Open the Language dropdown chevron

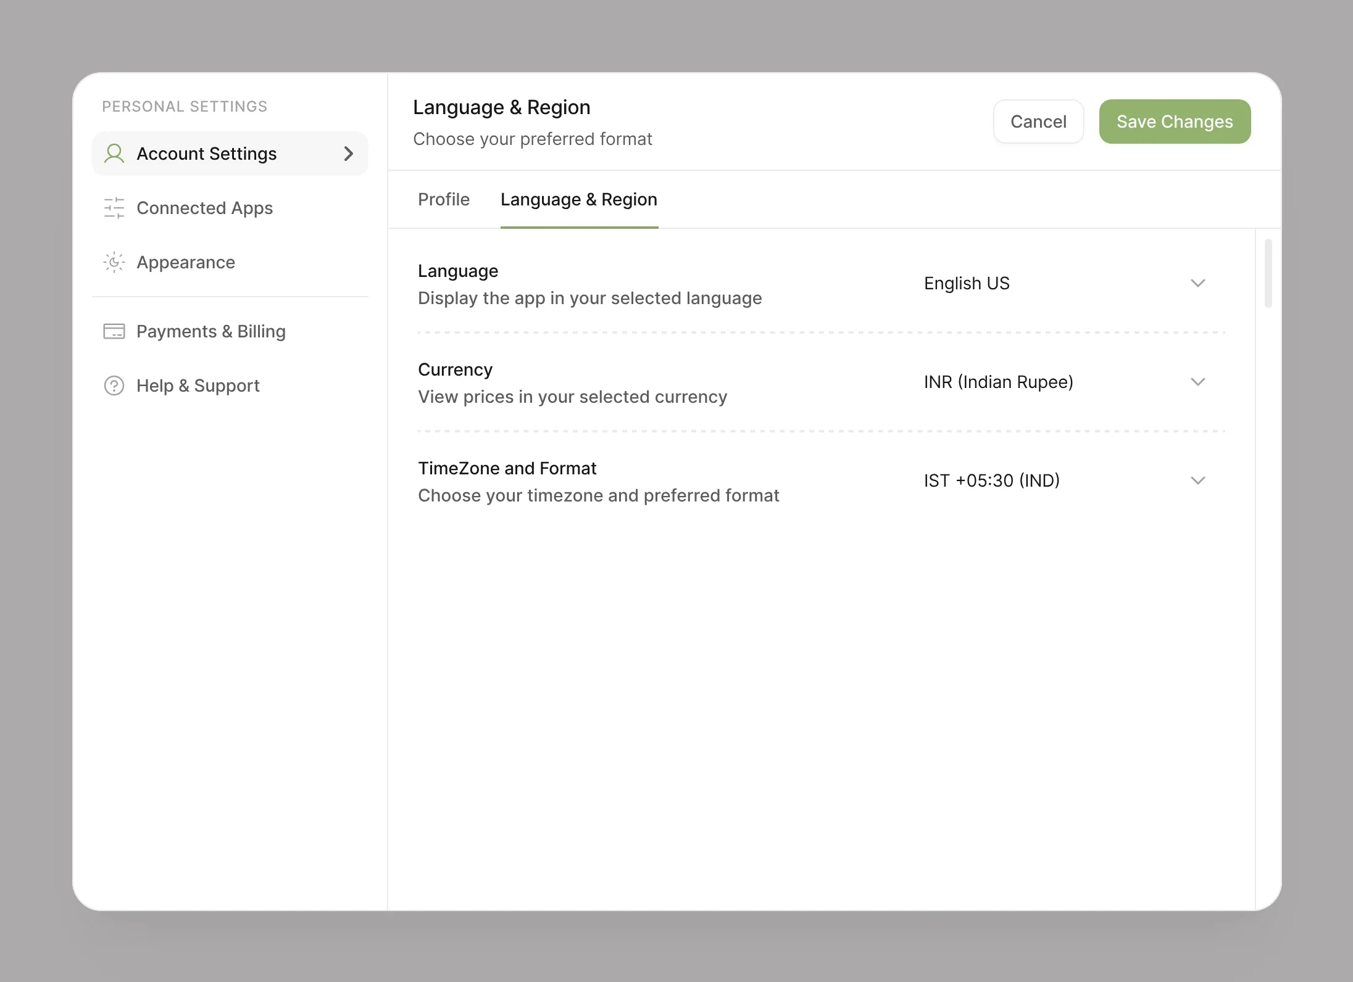click(1198, 283)
